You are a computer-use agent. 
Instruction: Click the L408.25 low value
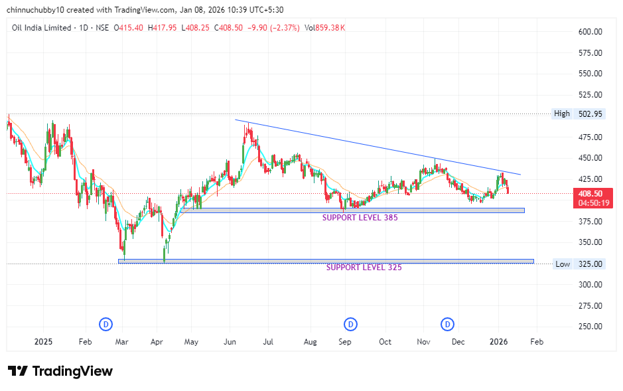click(195, 28)
